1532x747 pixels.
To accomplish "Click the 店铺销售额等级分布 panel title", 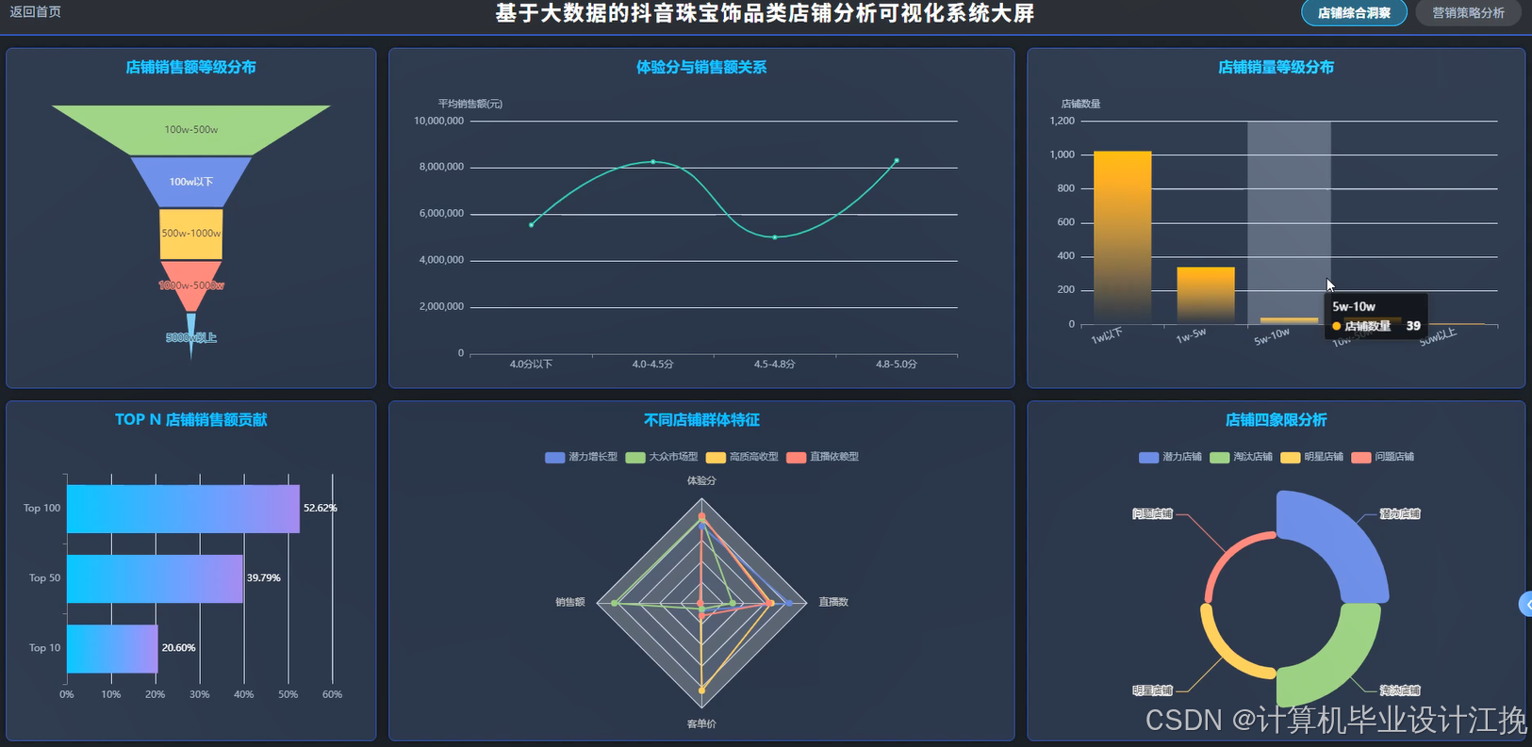I will click(191, 68).
